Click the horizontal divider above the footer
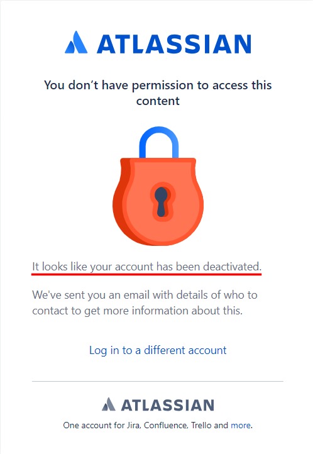313x454 pixels. (x=158, y=381)
